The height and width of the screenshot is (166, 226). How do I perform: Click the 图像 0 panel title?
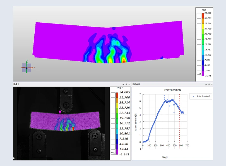click(16, 84)
